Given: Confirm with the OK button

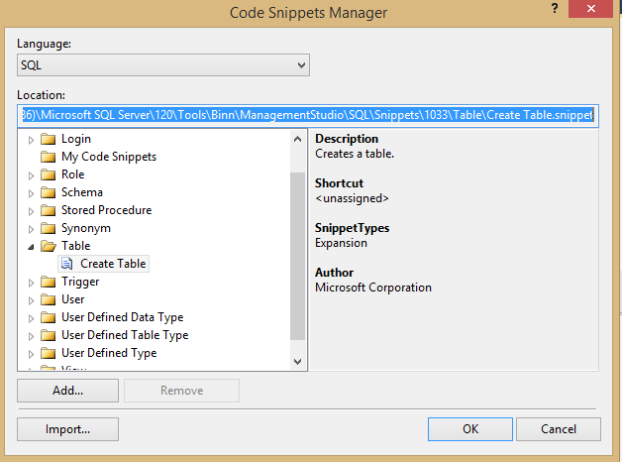Looking at the screenshot, I should point(470,429).
